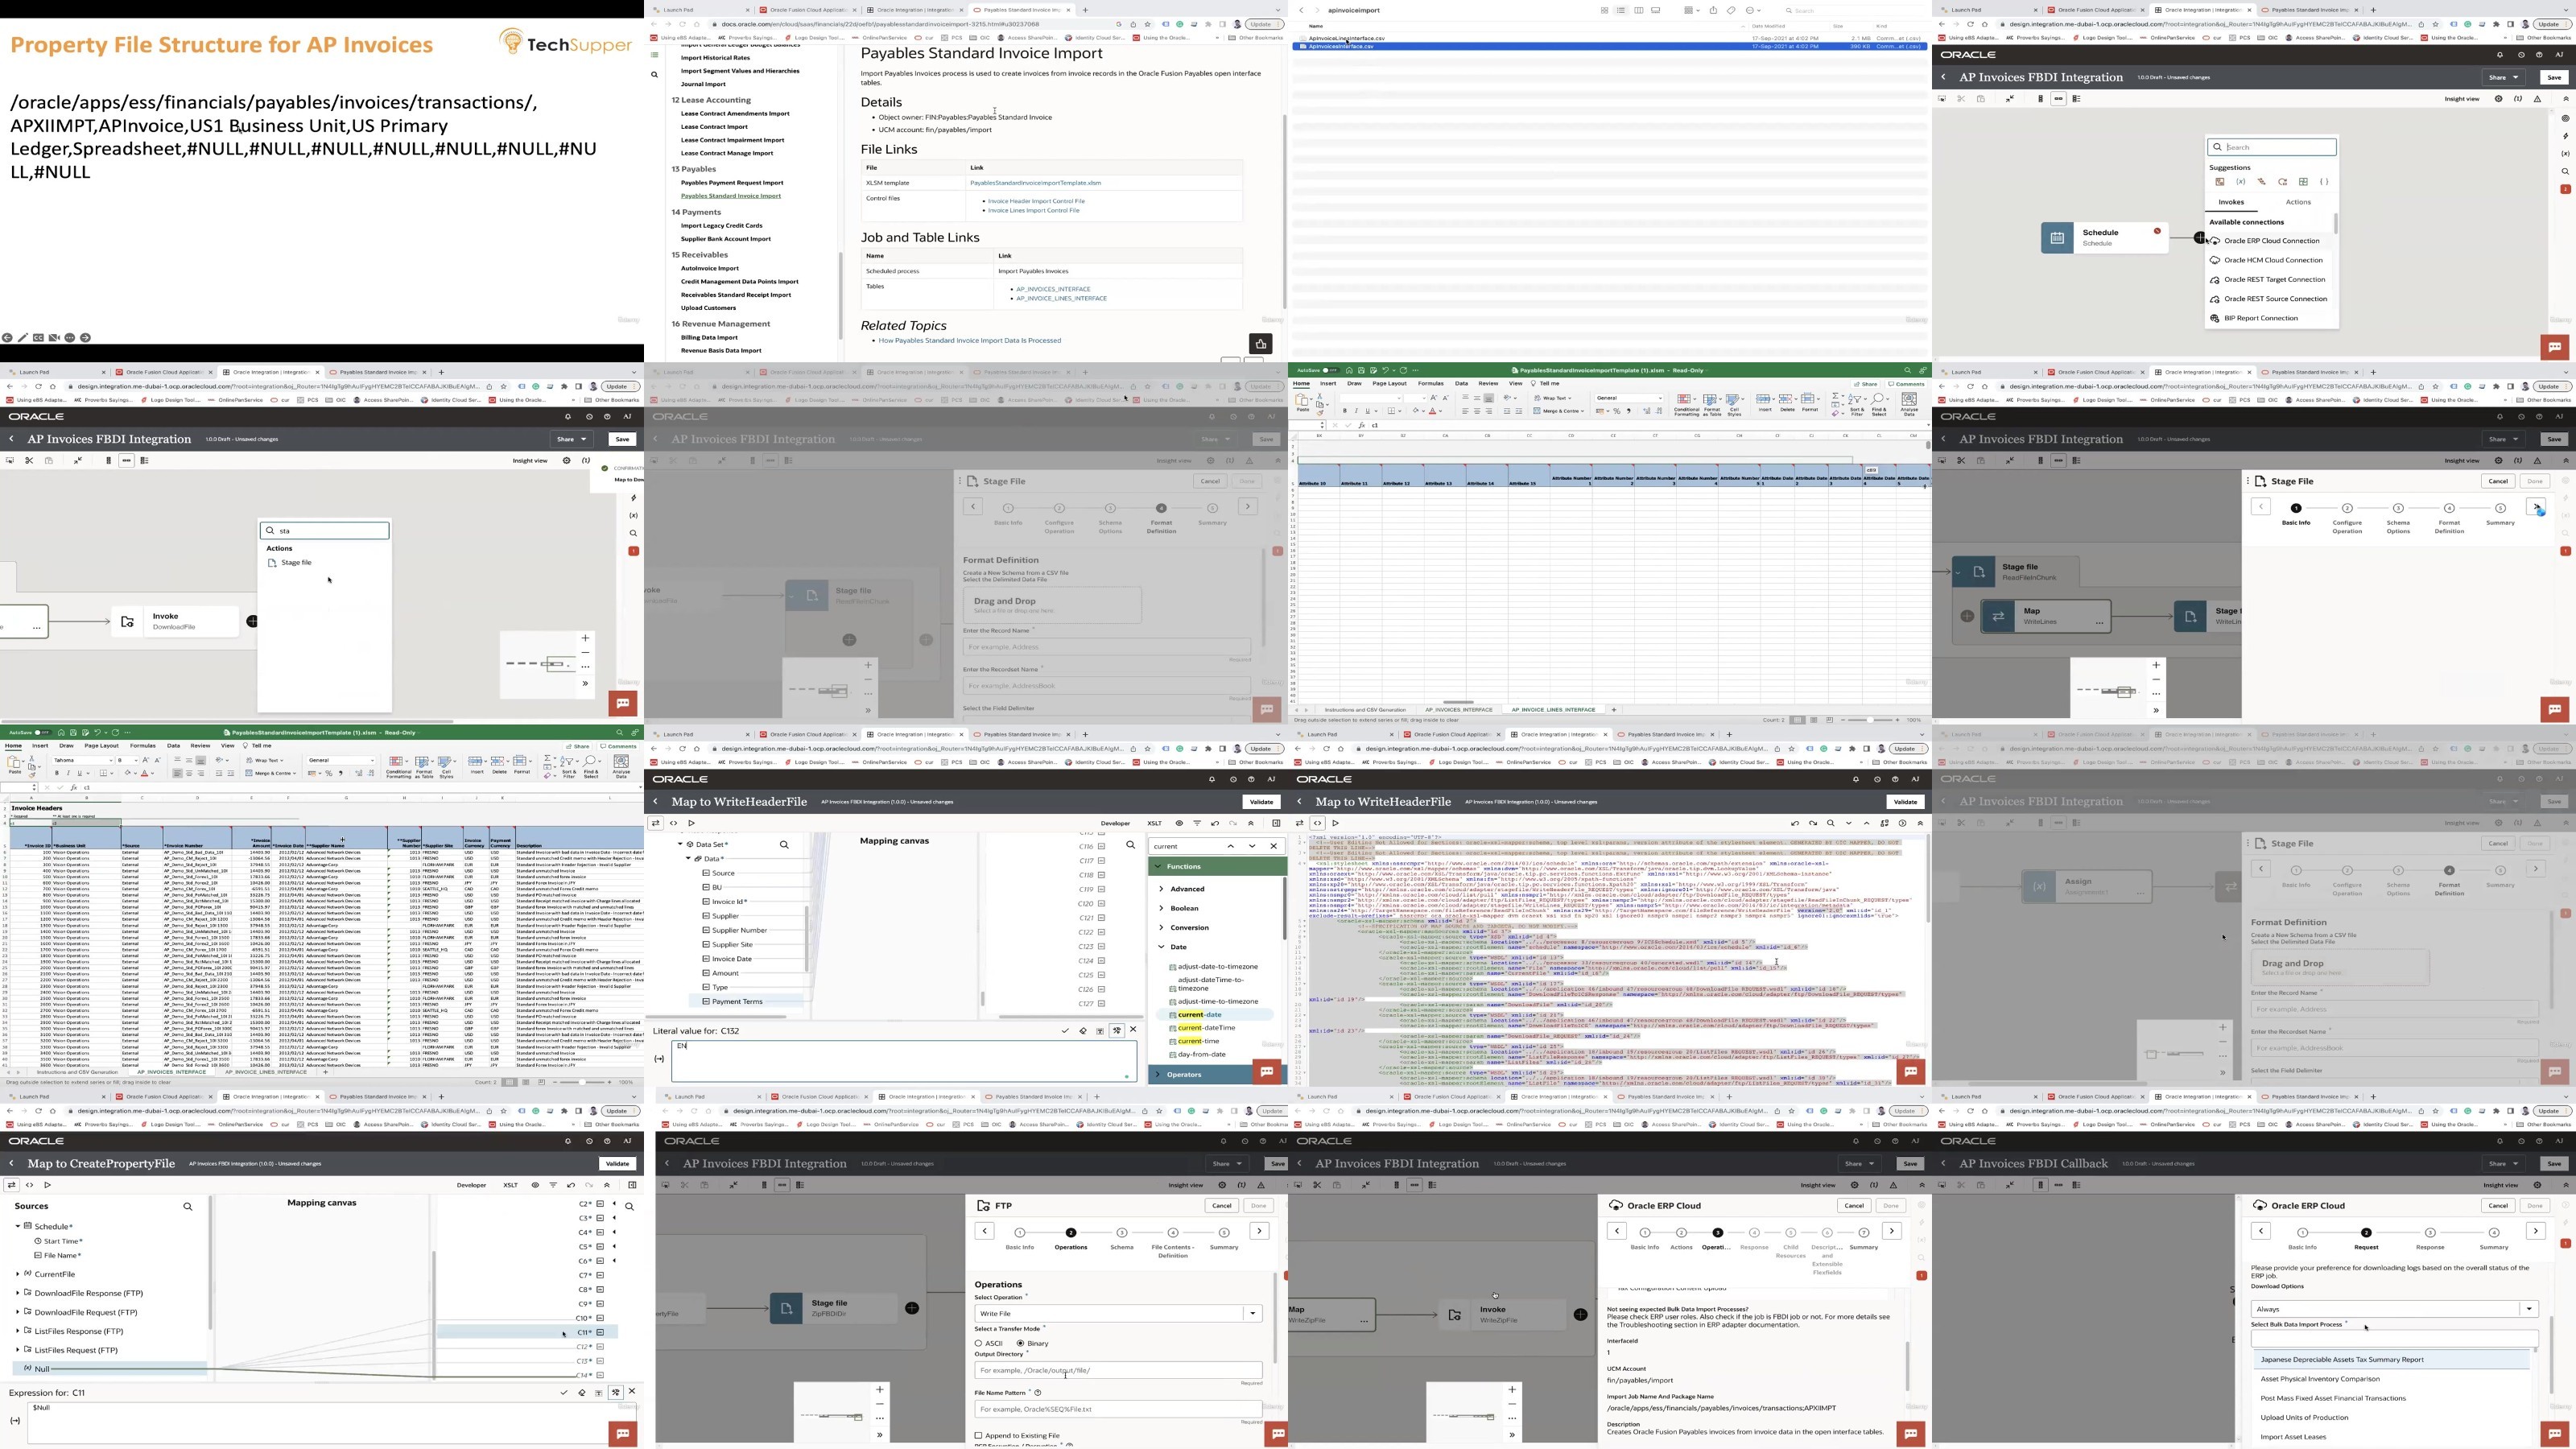Image resolution: width=2576 pixels, height=1449 pixels.
Task: Go to next match beside the 'current' search
Action: point(1252,846)
